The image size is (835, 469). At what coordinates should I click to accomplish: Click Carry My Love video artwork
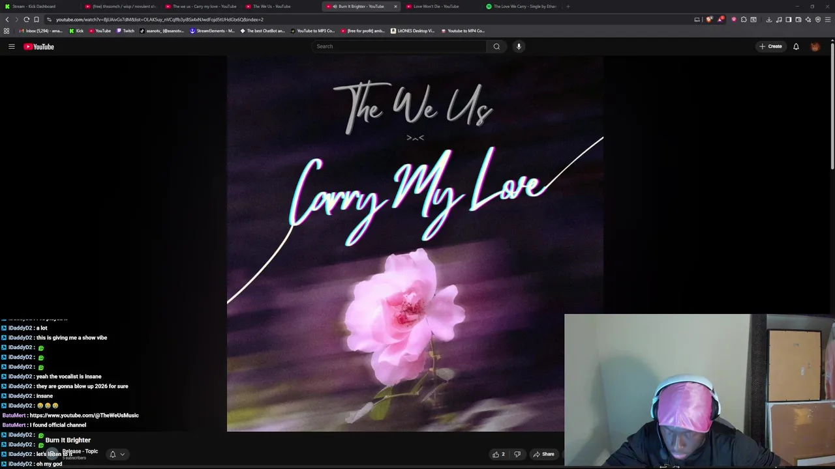415,244
